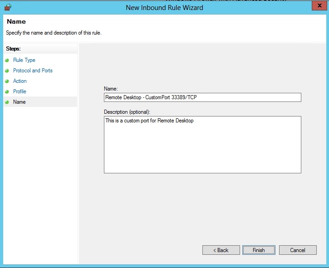Click green bullet next to Action
Screen dimensions: 329x268
point(7,81)
